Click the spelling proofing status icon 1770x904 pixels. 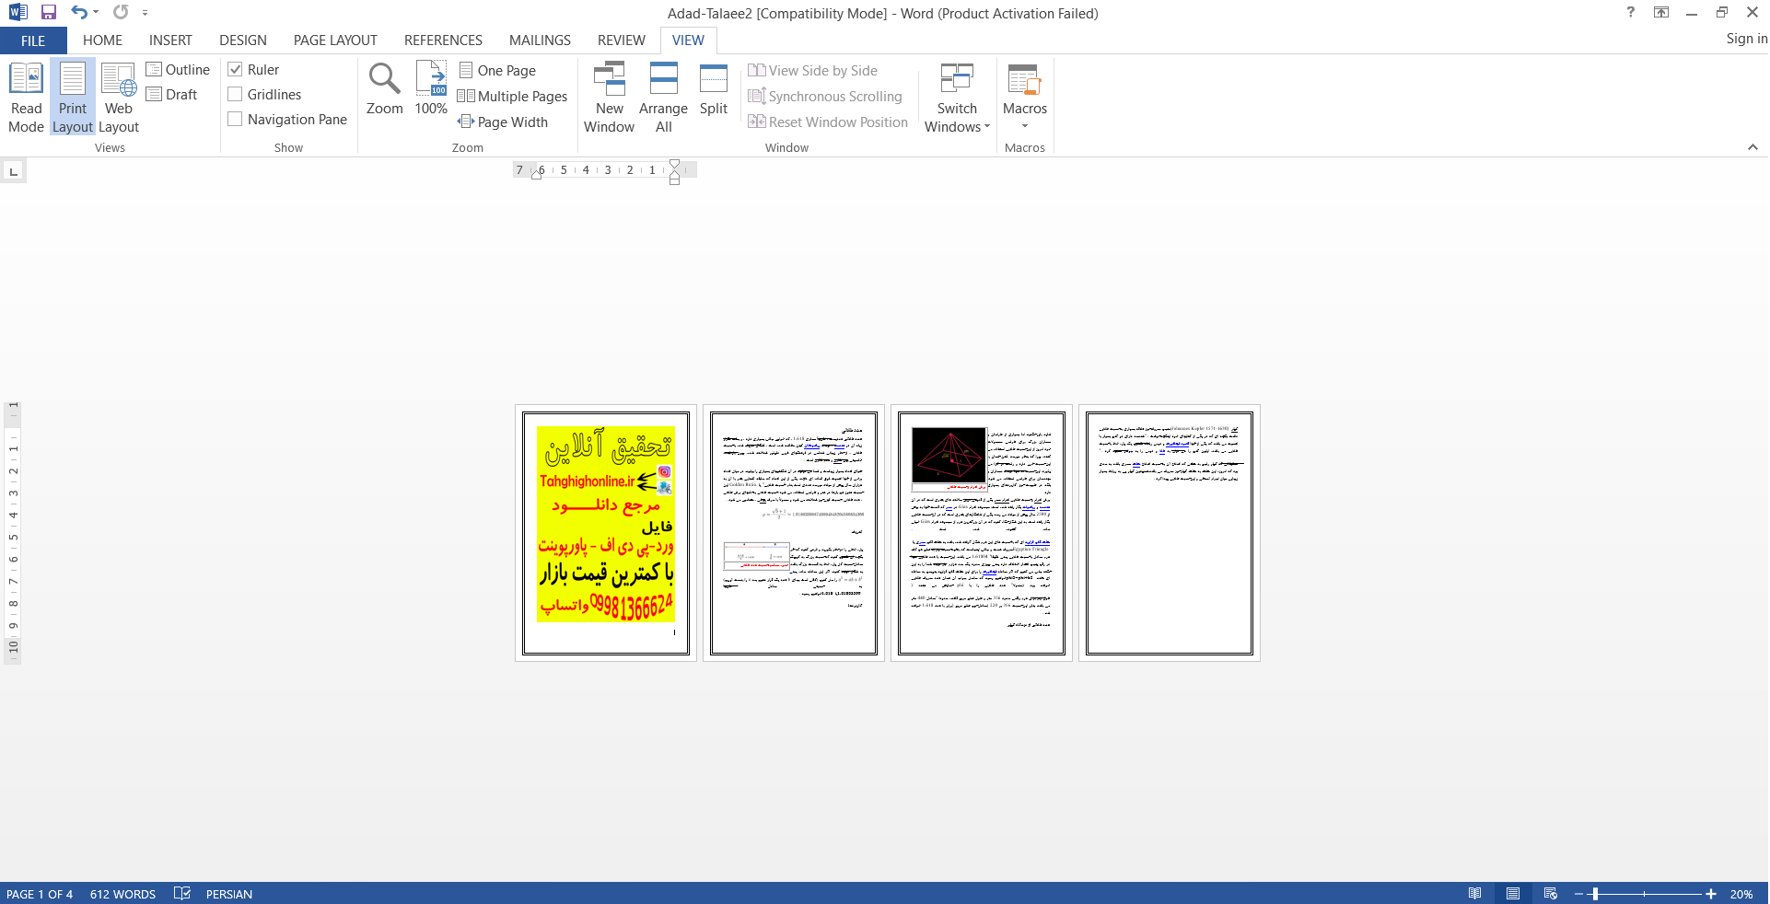click(182, 894)
